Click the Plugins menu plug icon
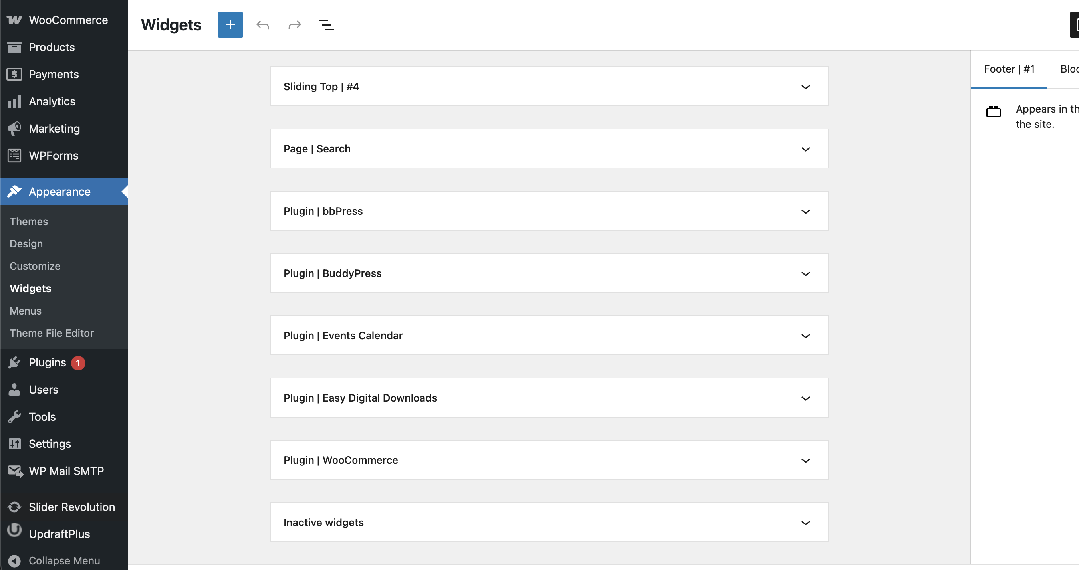 [x=14, y=362]
